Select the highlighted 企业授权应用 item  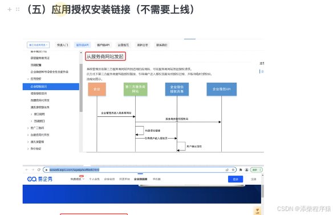[51, 87]
